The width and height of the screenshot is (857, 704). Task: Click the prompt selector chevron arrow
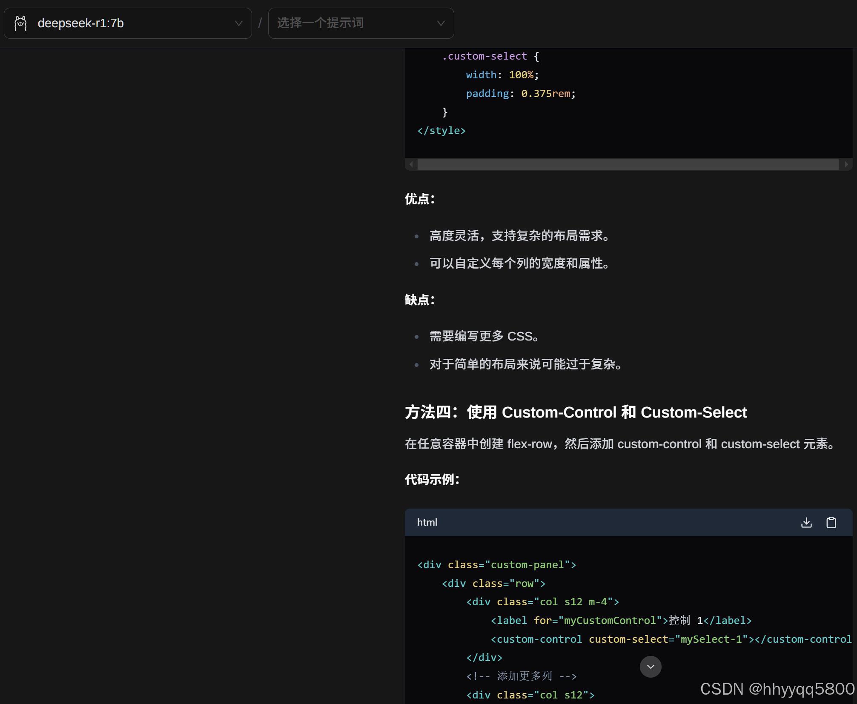coord(441,23)
